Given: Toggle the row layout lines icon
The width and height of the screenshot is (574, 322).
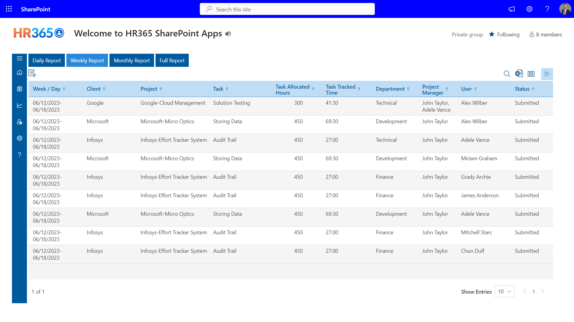Looking at the screenshot, I should point(547,74).
